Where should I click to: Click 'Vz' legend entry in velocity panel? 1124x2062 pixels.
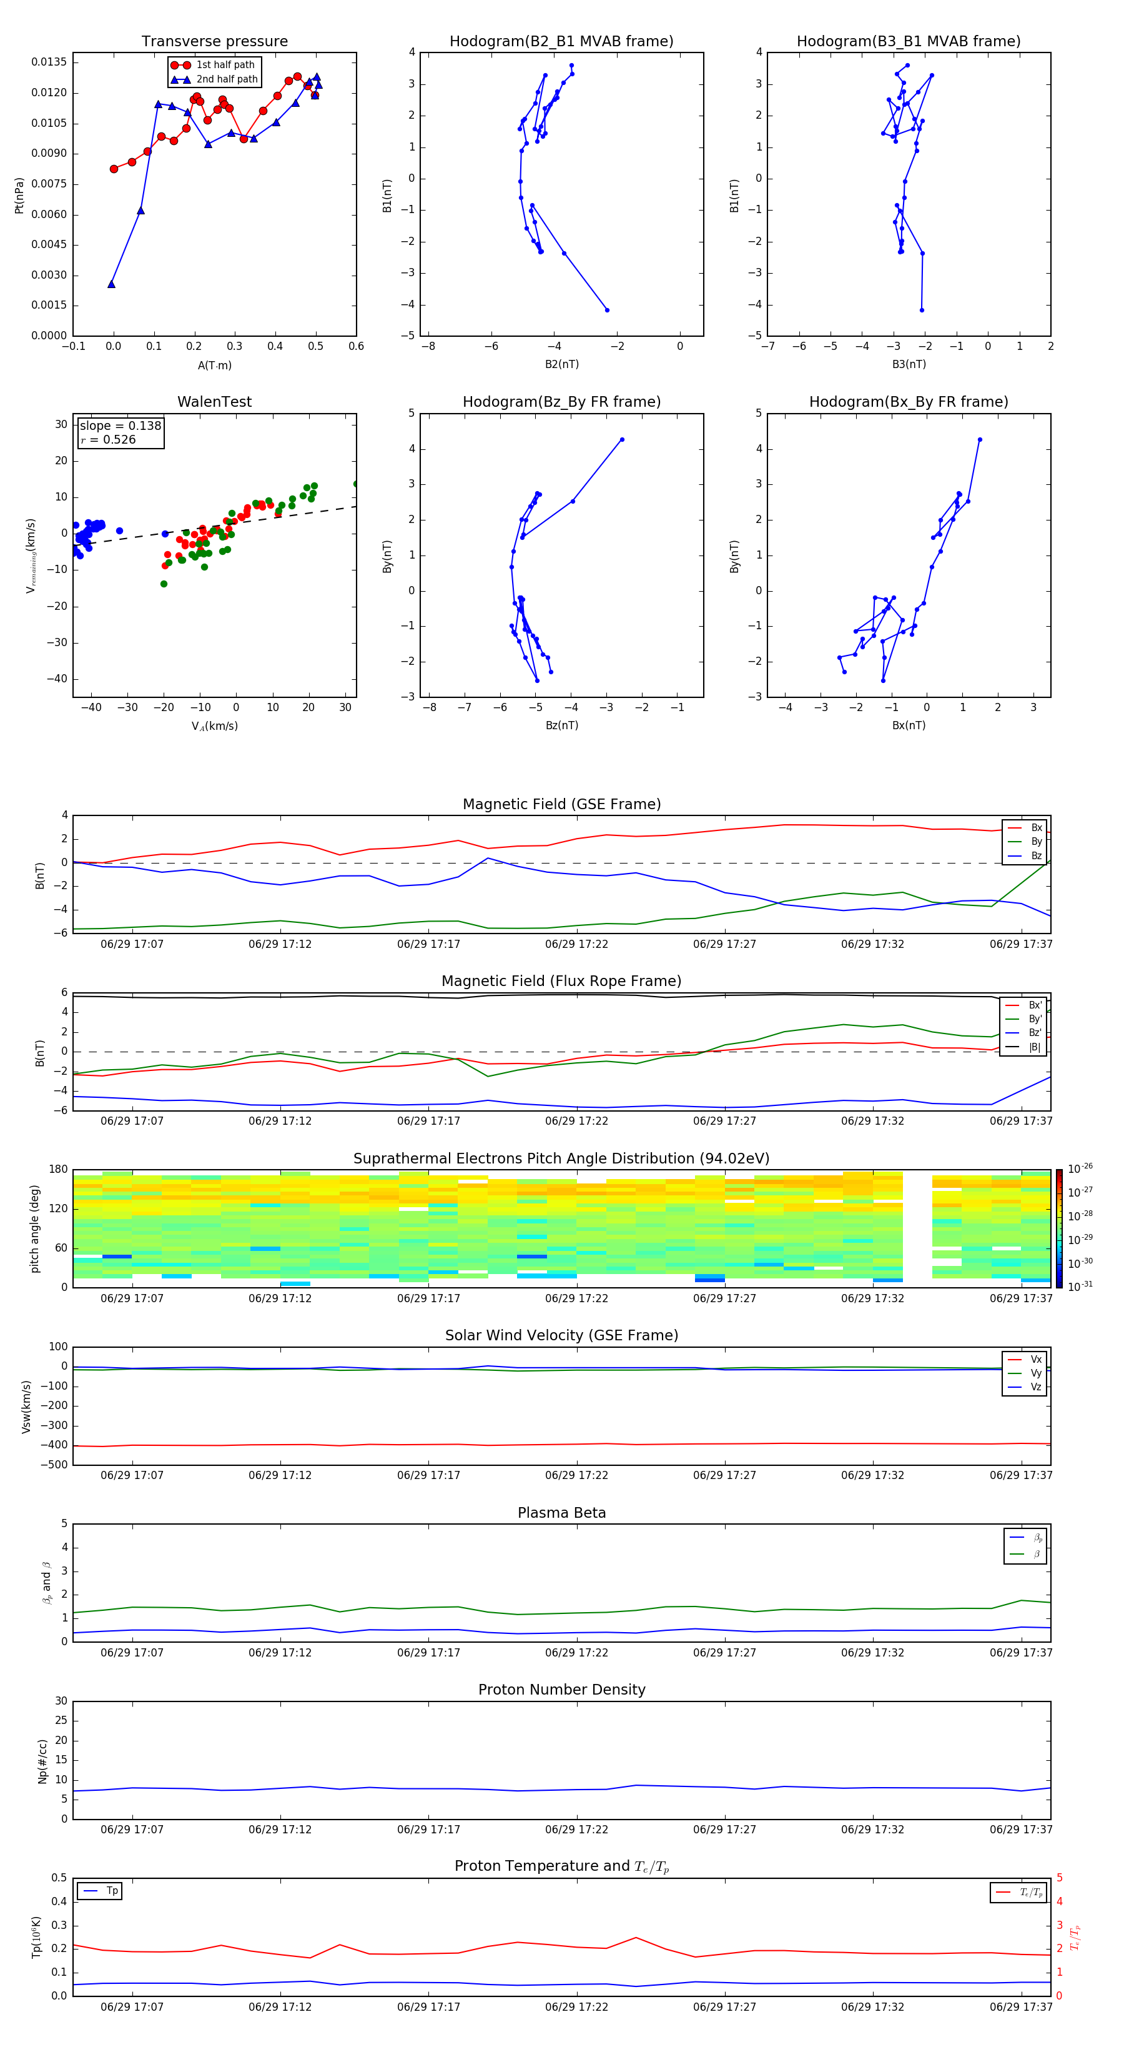coord(1025,1387)
